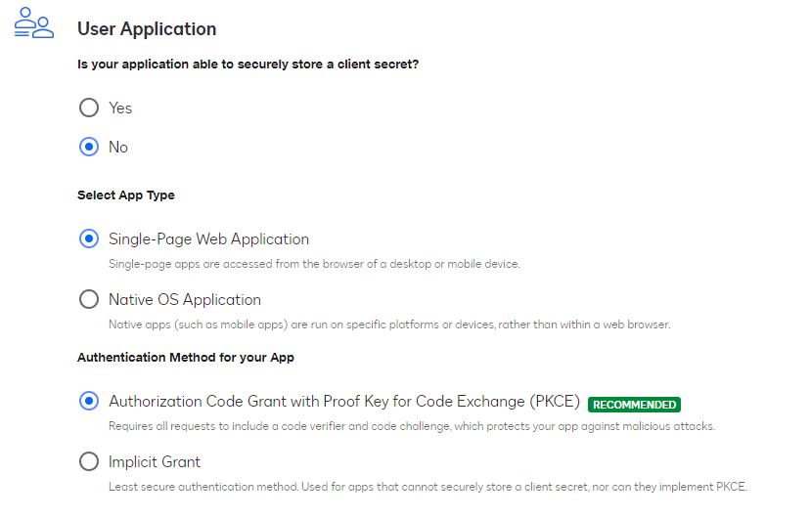Click the green RECOMMENDED badge
The image size is (810, 519).
634,405
